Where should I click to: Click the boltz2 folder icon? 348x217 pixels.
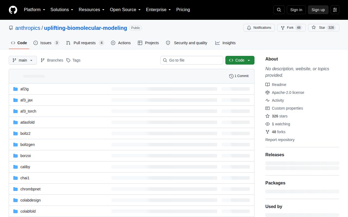[15, 133]
